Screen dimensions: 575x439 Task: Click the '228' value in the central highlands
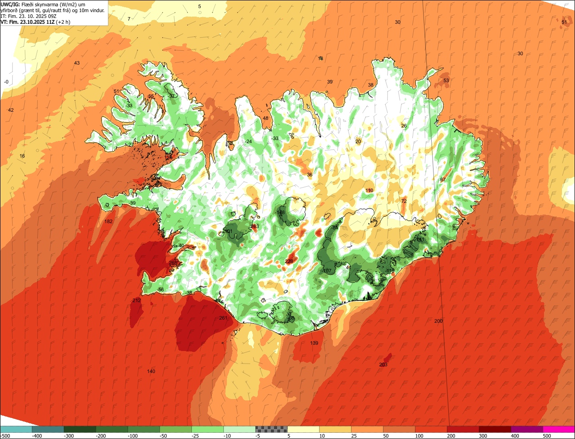(289, 261)
